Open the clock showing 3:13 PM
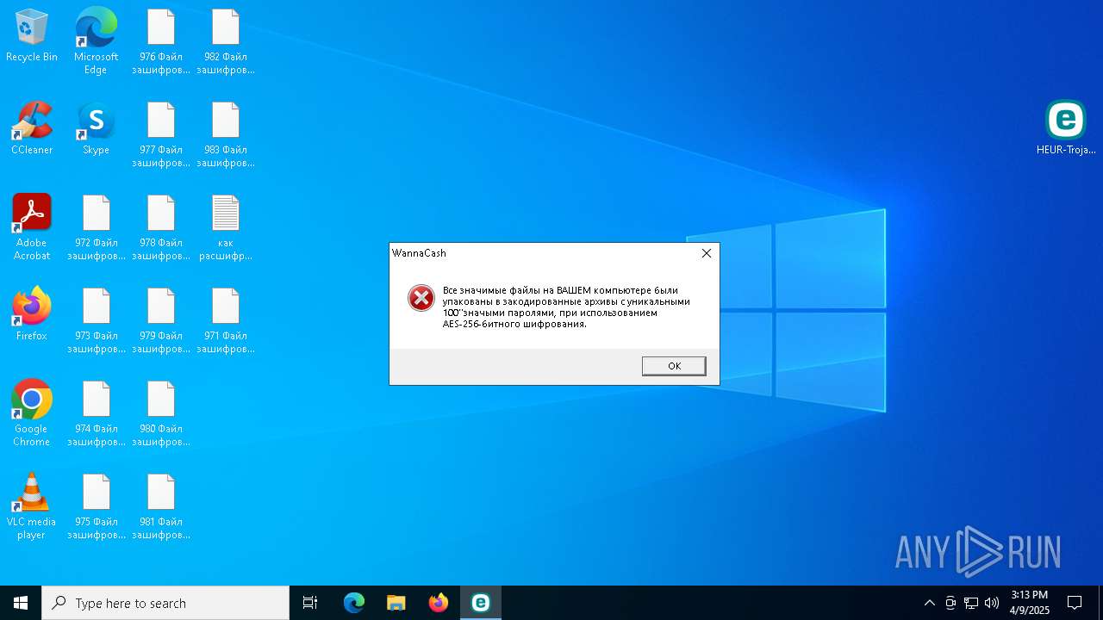 click(1030, 603)
